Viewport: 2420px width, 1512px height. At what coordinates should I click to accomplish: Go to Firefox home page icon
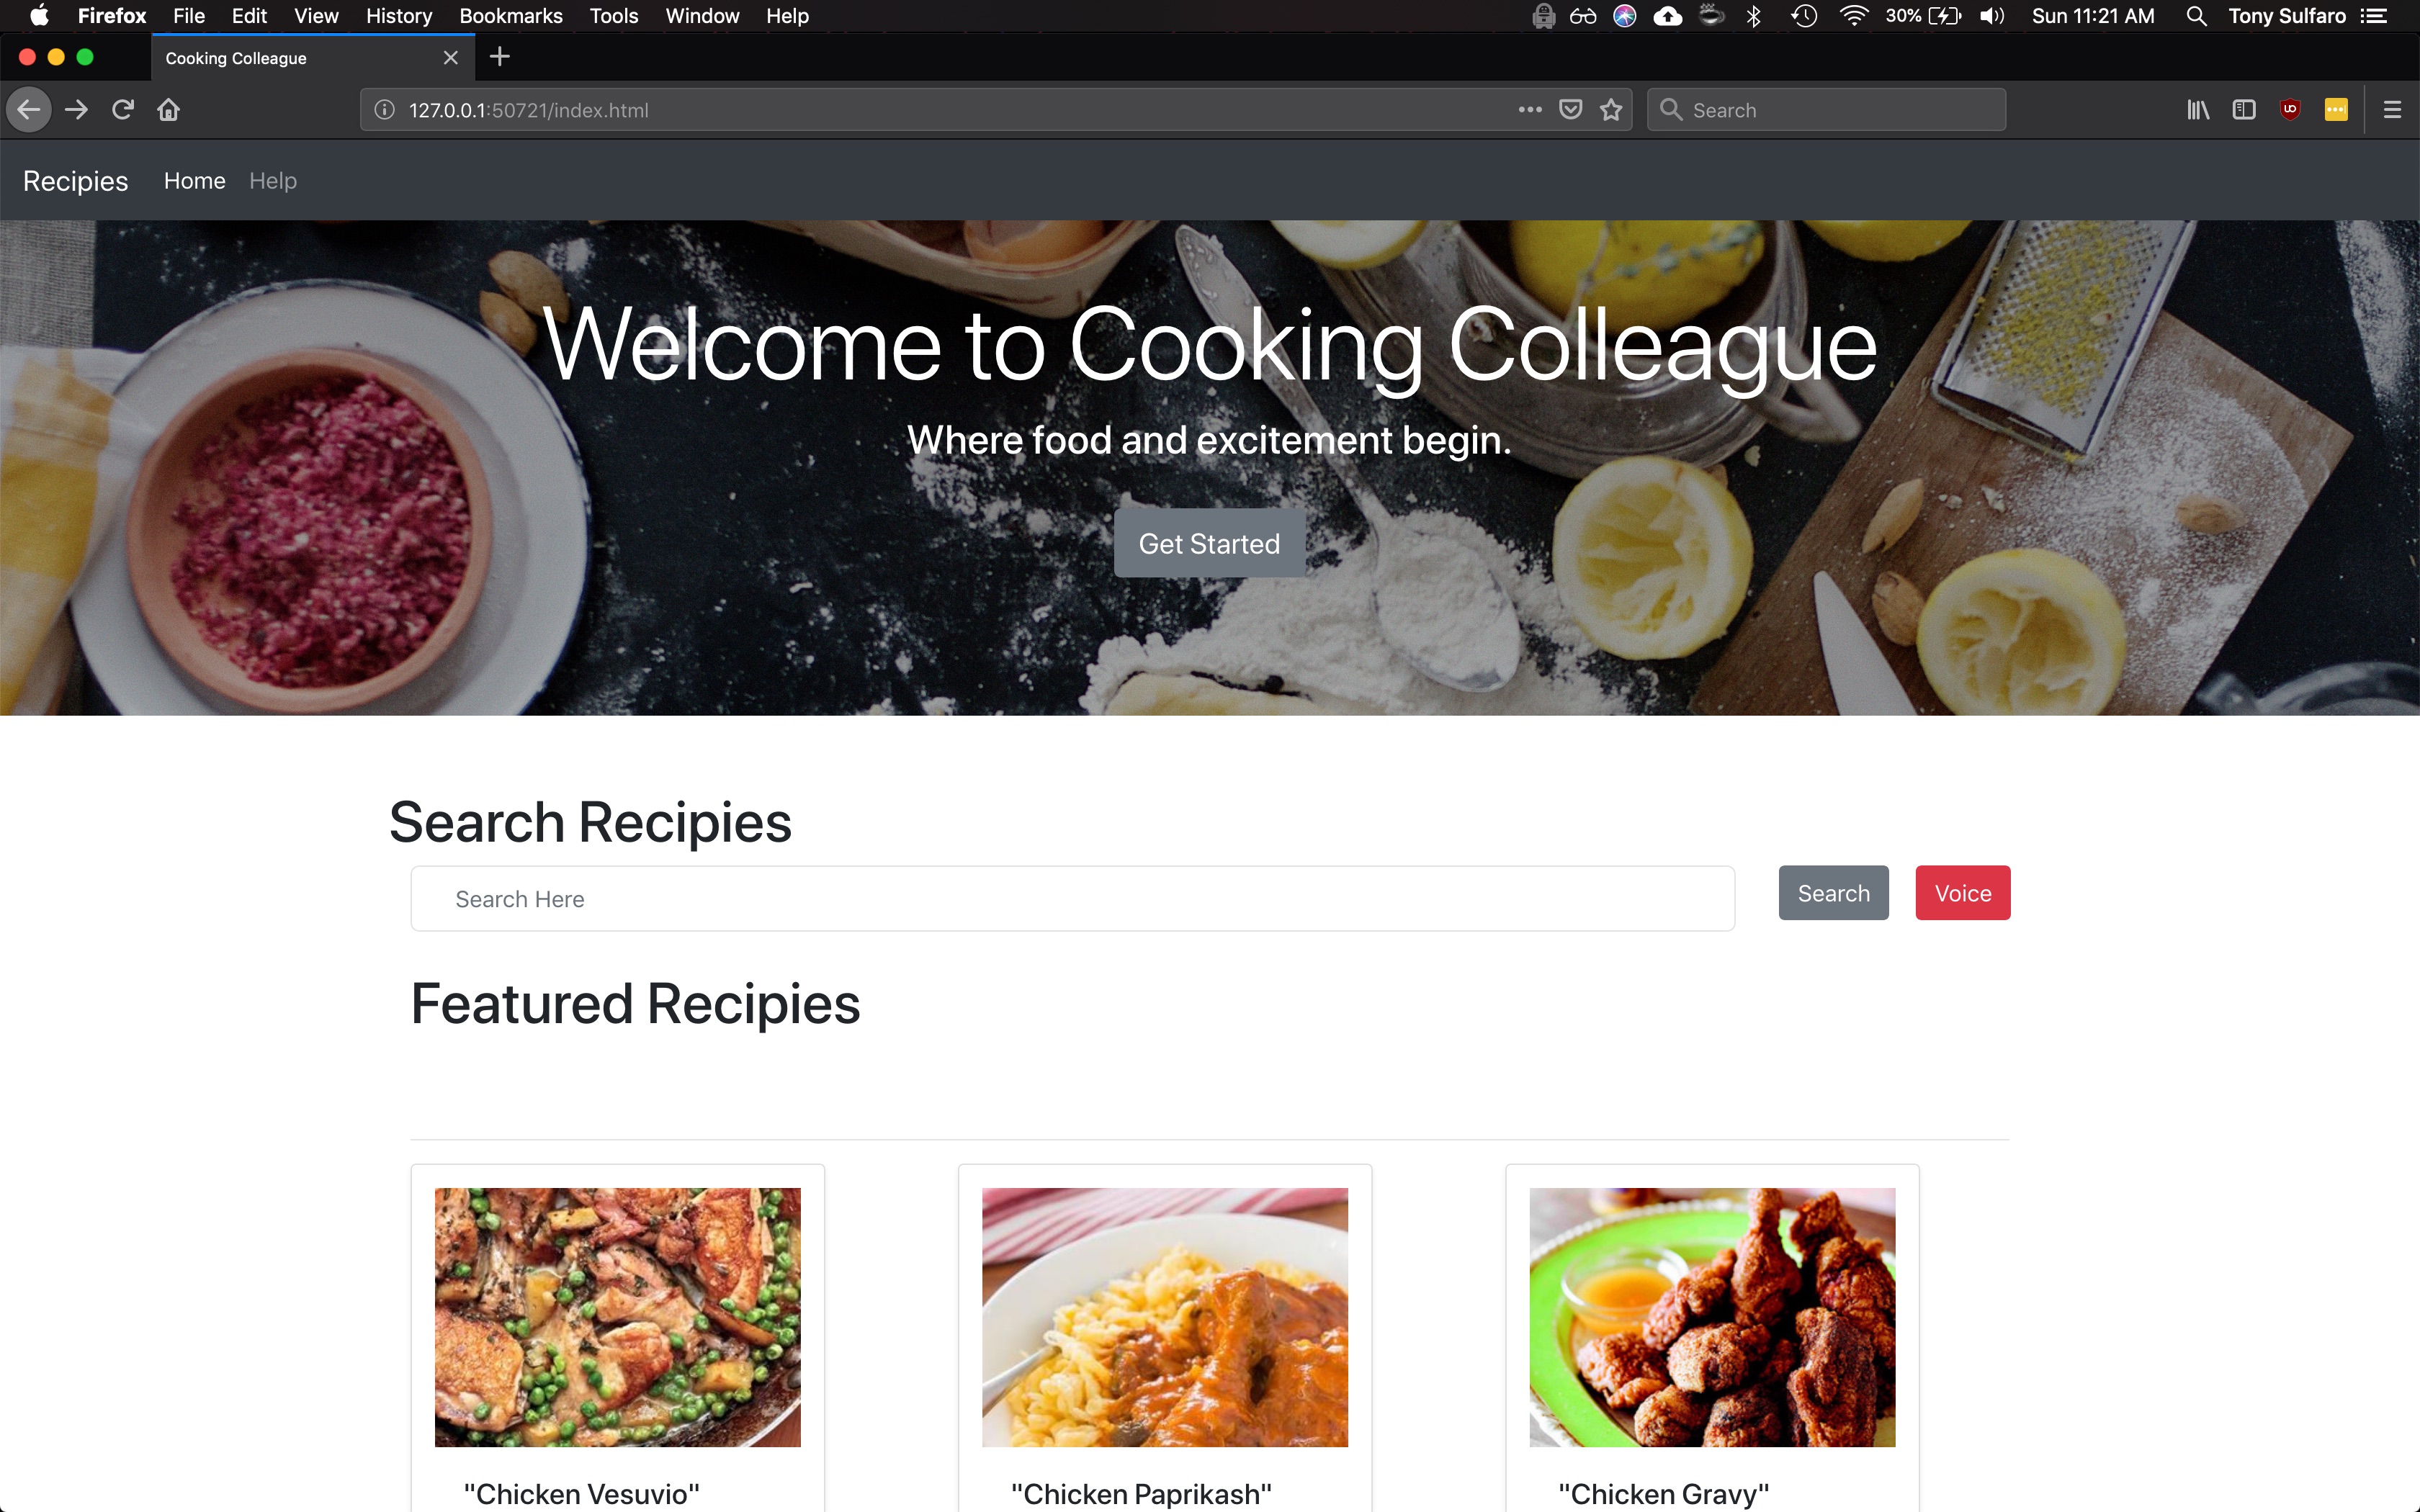point(168,110)
